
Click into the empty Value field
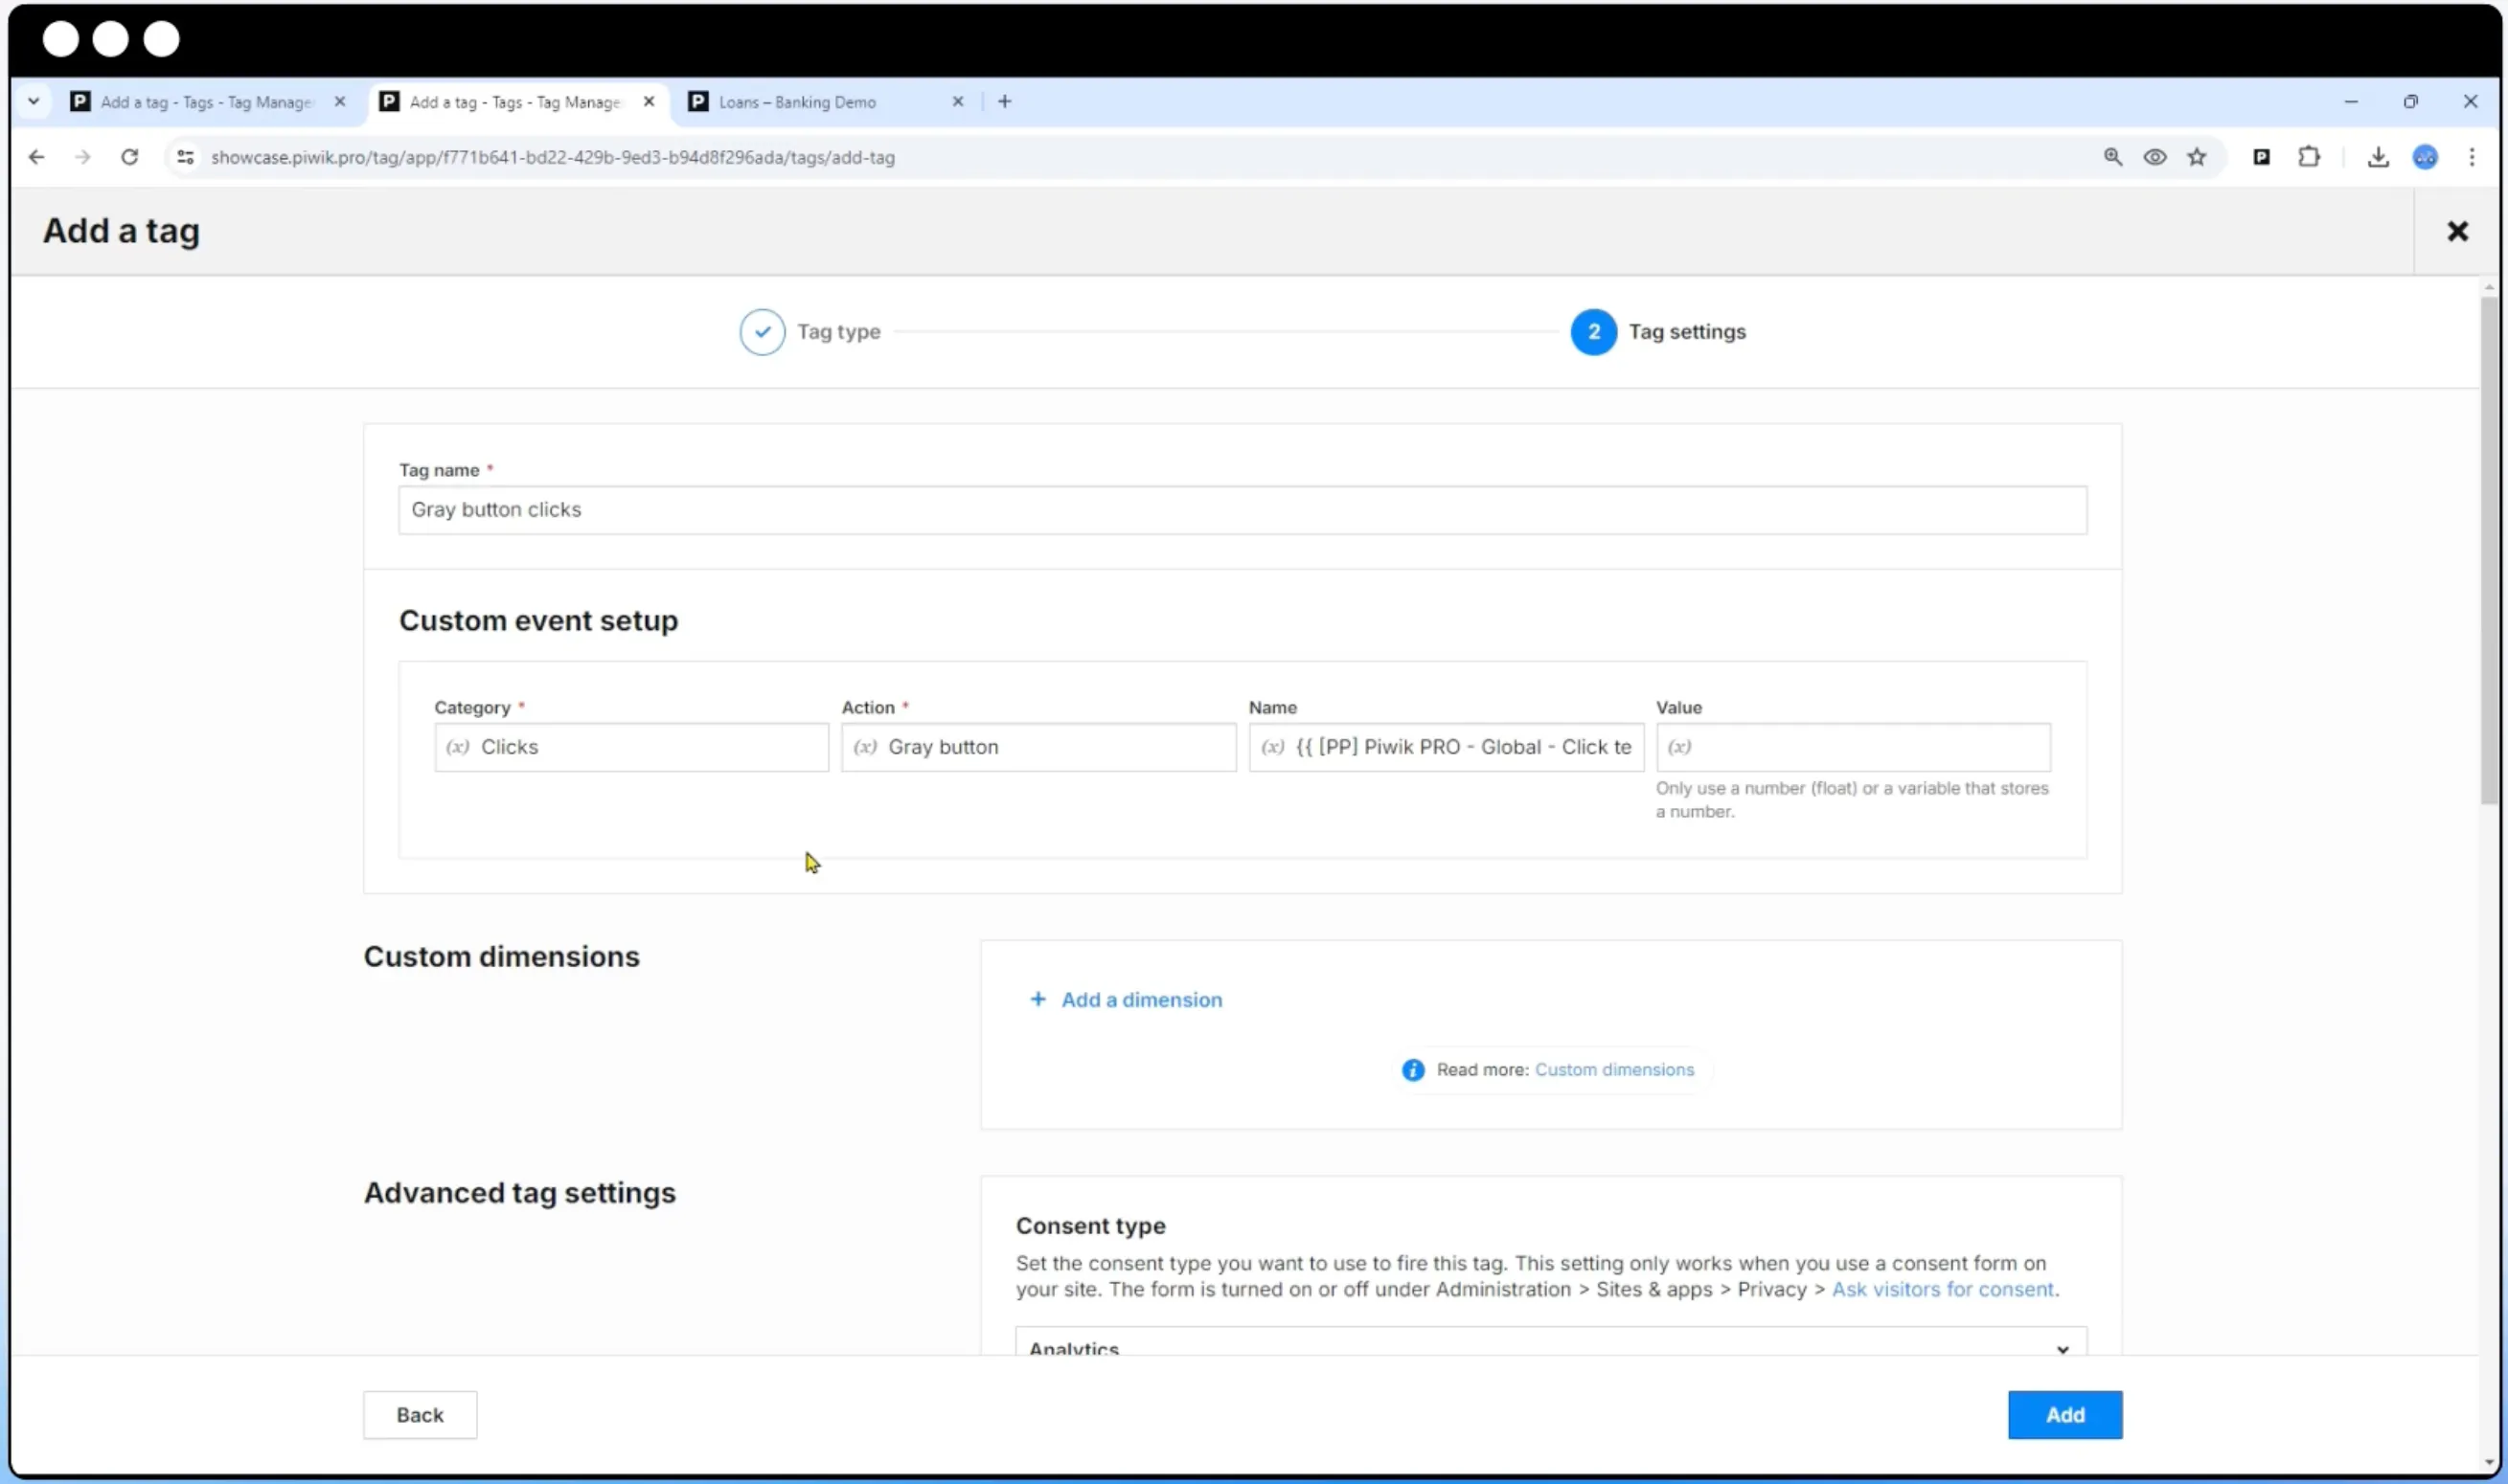(1852, 747)
